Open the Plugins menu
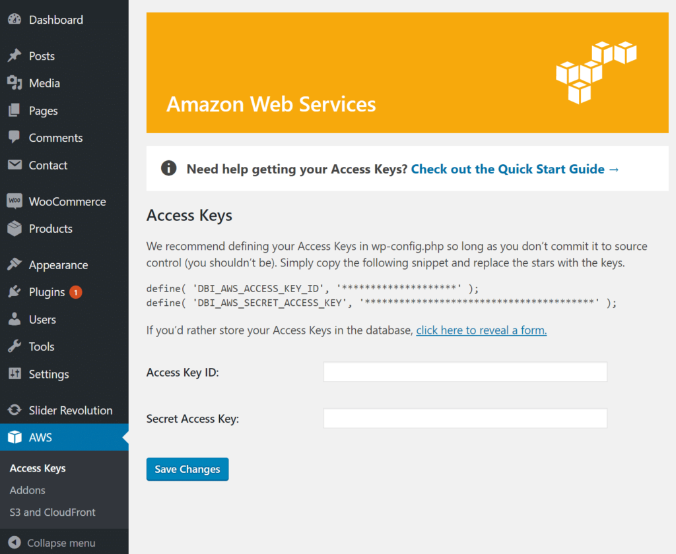The image size is (676, 554). (x=46, y=292)
